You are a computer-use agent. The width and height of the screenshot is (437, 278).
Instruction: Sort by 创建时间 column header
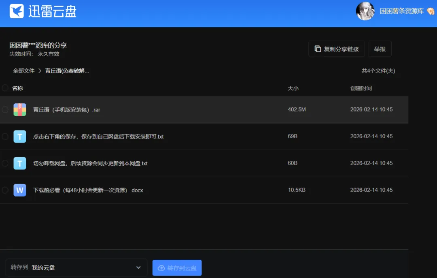361,88
